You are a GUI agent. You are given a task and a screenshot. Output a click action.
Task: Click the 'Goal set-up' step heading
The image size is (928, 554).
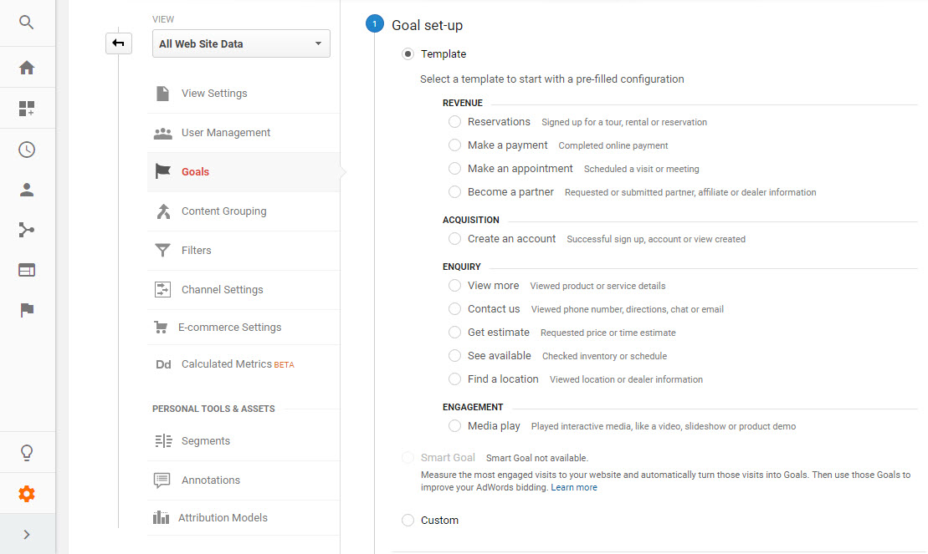coord(428,25)
